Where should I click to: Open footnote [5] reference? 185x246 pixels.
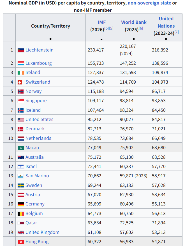[111, 28]
